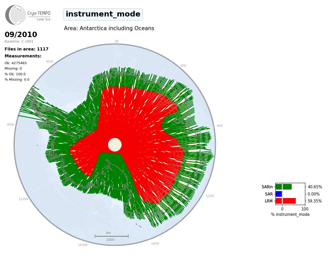Select the 09/2010 date heading

pos(21,35)
